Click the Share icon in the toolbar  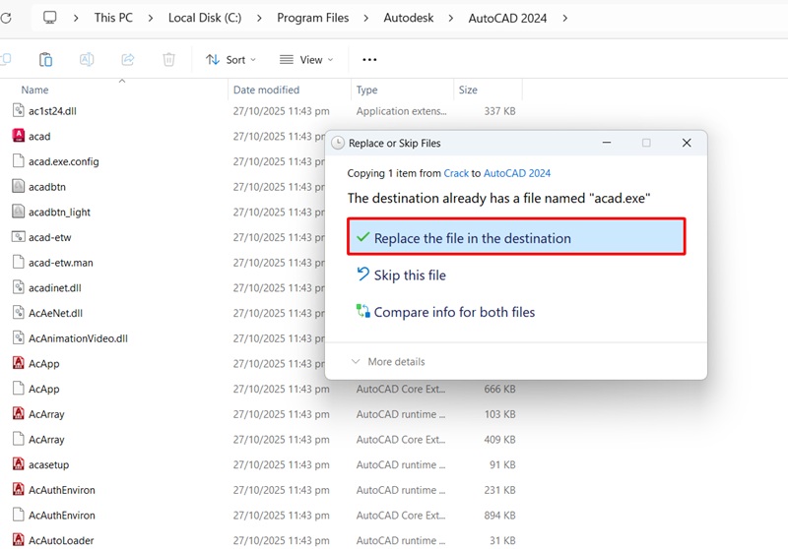point(127,60)
